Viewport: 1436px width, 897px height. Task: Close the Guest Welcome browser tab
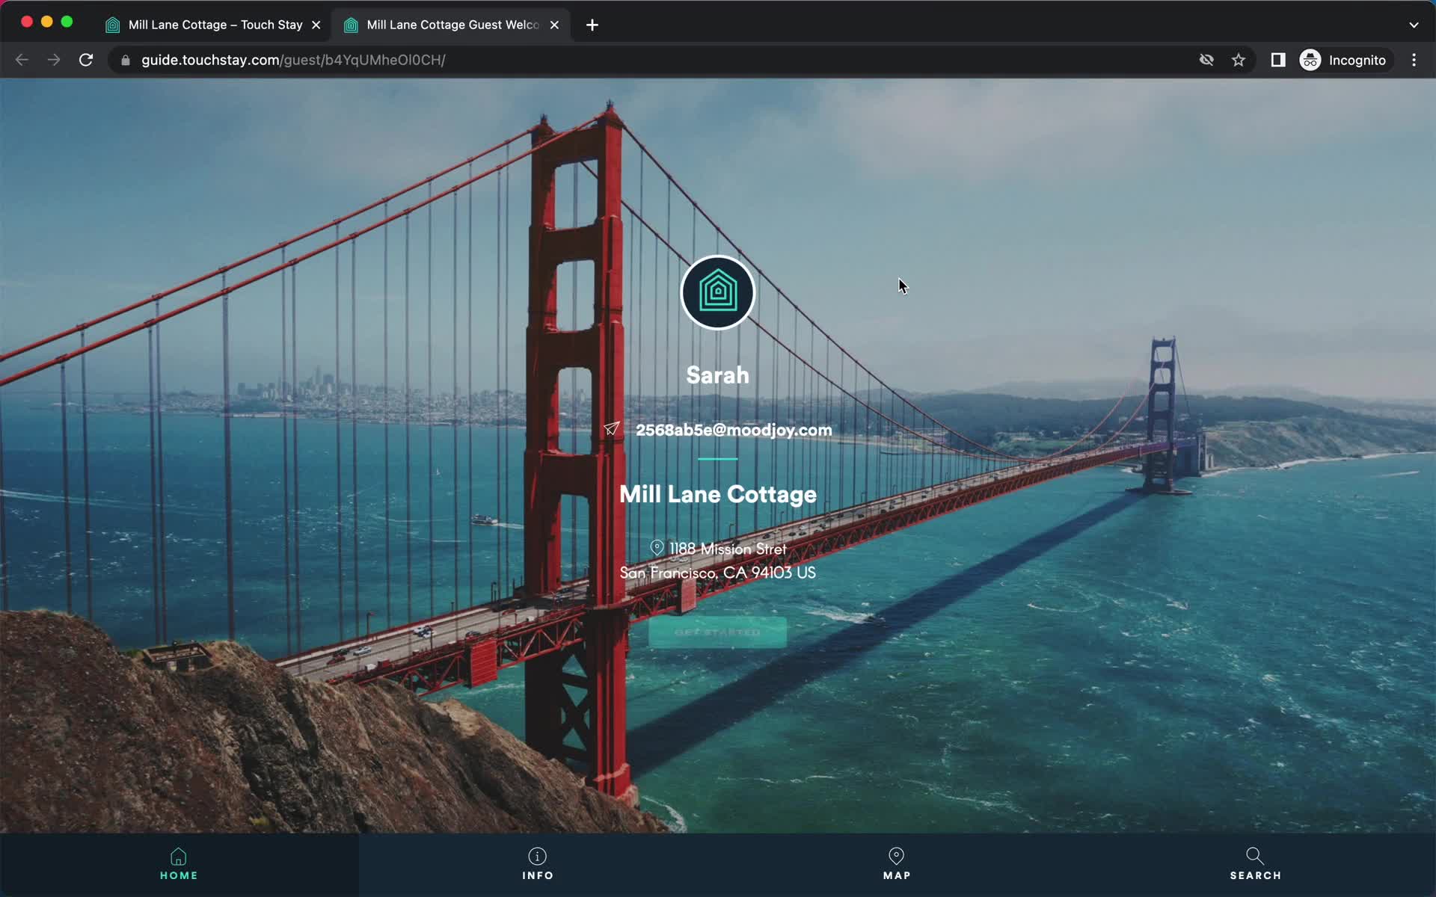pyautogui.click(x=554, y=25)
